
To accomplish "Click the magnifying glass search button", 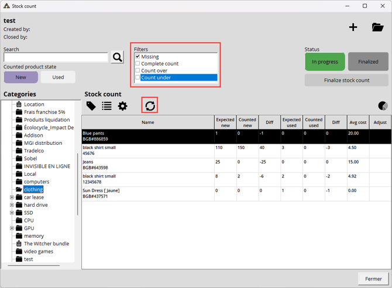I will click(118, 57).
